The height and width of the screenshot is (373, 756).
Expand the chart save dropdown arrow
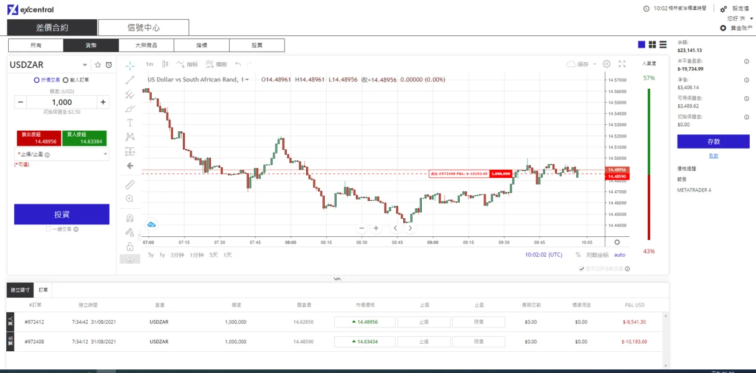point(595,64)
